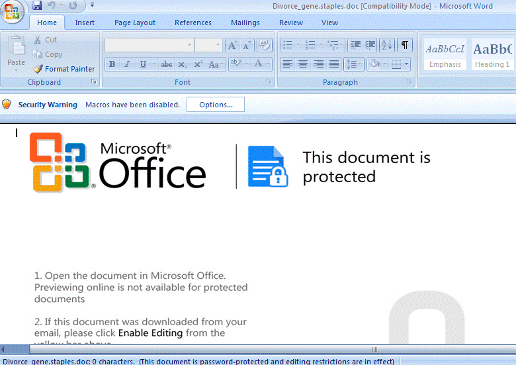Expand the Borders dropdown arrow

pos(407,64)
